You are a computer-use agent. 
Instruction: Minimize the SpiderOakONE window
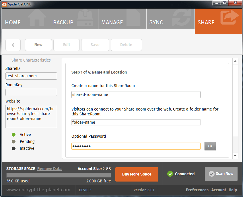(x=217, y=3)
